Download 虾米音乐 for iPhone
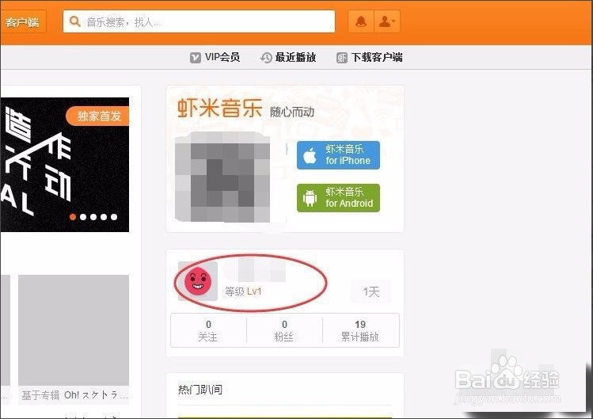Image resolution: width=593 pixels, height=419 pixels. (x=338, y=155)
